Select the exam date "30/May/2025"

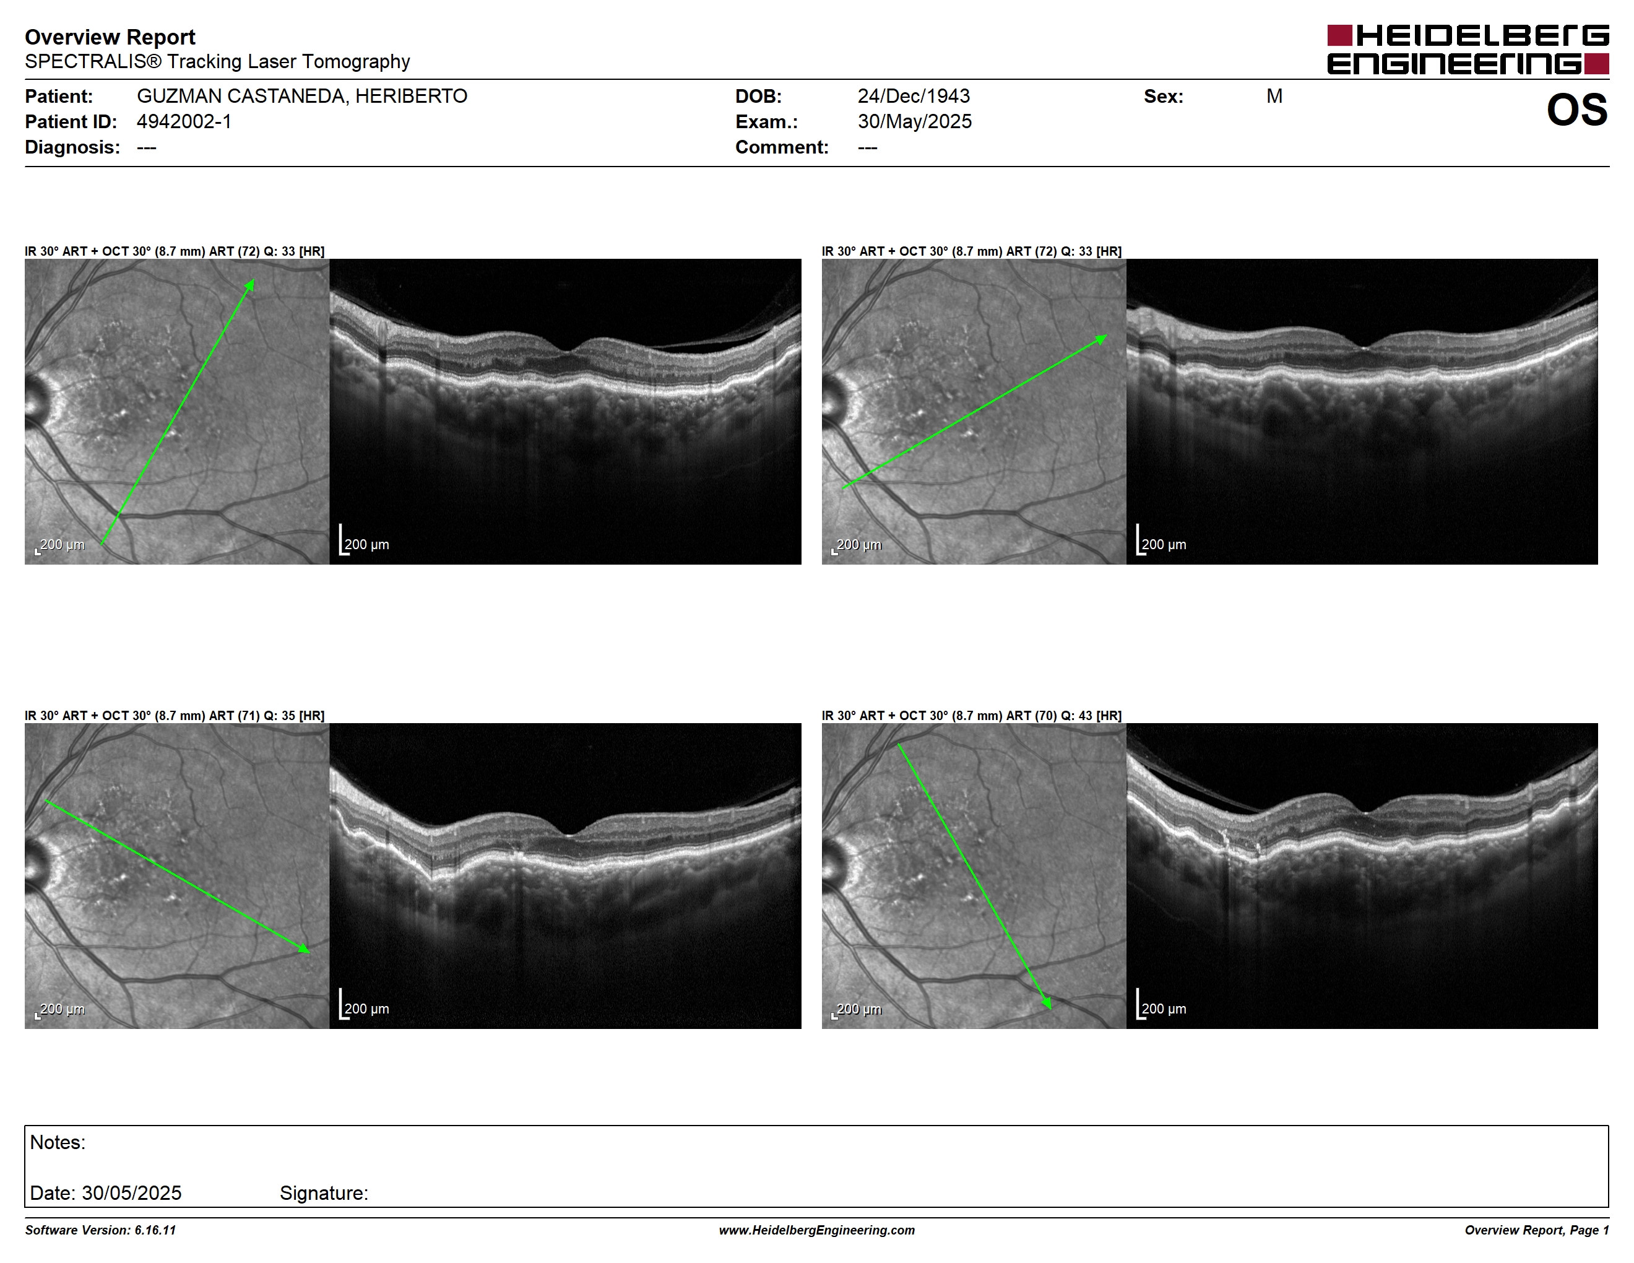coord(914,122)
